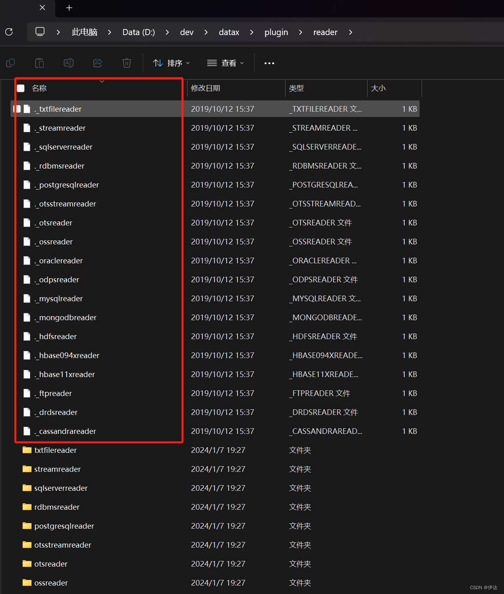This screenshot has width=504, height=594.
Task: Sort files by the 修改日期 column header
Action: pyautogui.click(x=205, y=88)
